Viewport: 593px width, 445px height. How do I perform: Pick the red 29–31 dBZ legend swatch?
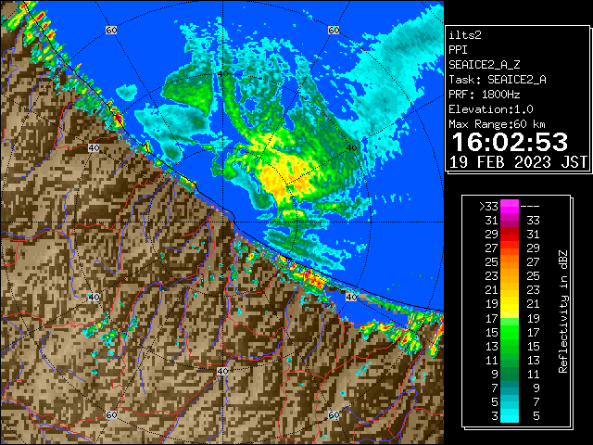click(510, 235)
